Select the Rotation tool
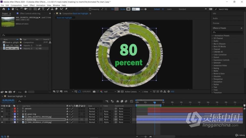 point(22,9)
